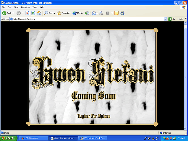The height and width of the screenshot is (141, 188).
Task: Click the scrollbar up arrow
Action: click(185, 23)
